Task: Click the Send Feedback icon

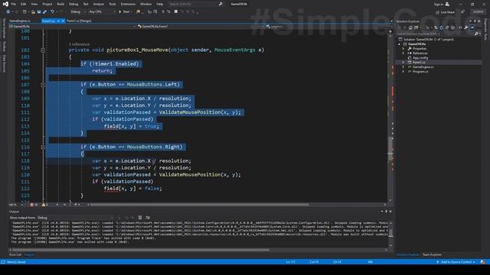Action: (462, 12)
